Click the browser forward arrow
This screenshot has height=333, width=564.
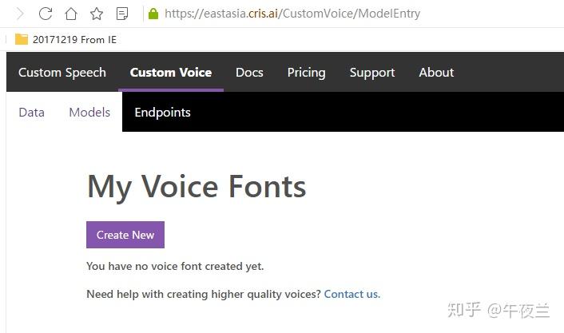pos(20,14)
